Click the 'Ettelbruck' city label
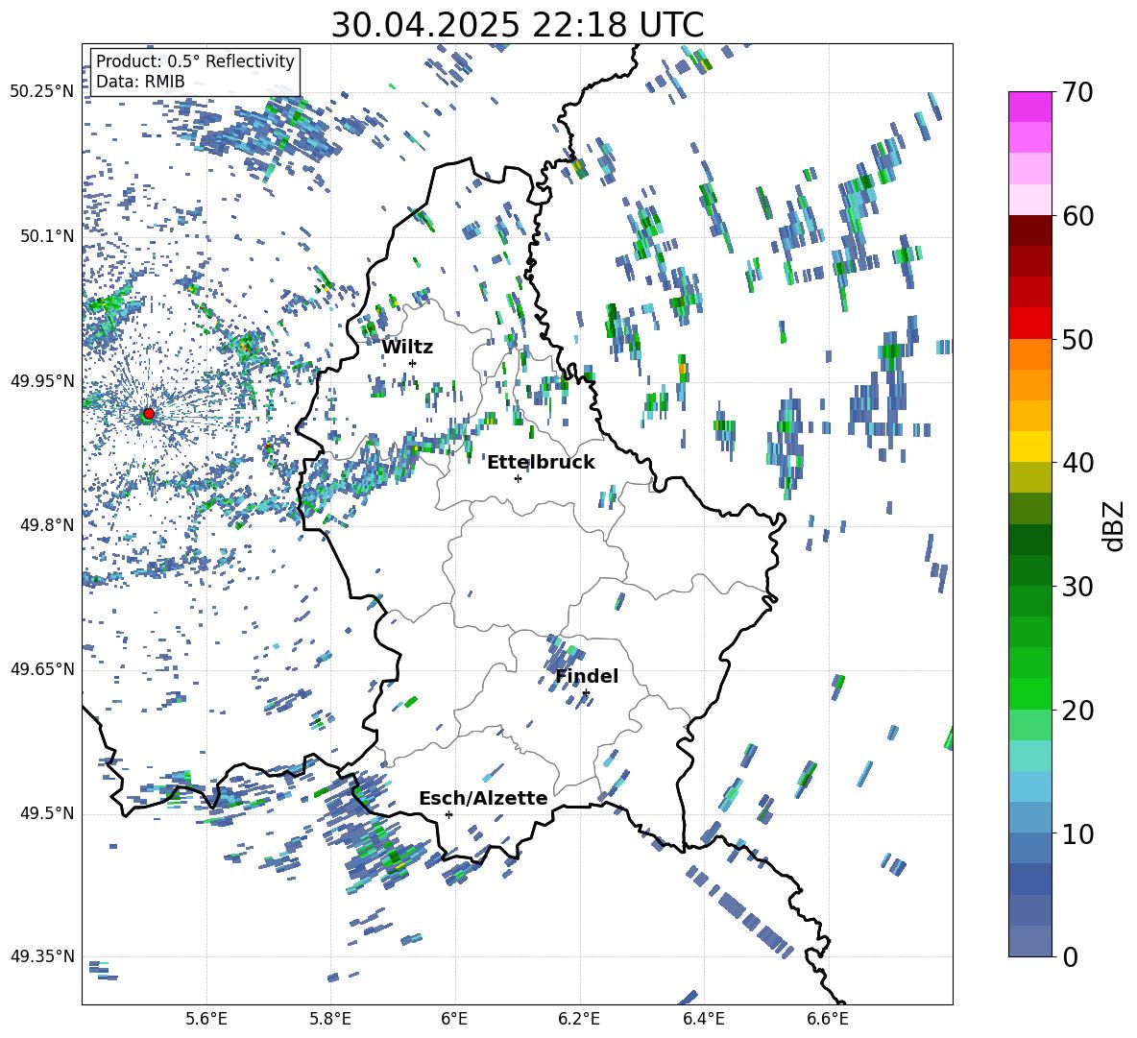 tap(541, 463)
